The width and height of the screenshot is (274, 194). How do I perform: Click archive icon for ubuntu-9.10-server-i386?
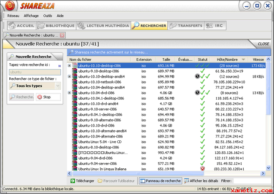[75, 109]
